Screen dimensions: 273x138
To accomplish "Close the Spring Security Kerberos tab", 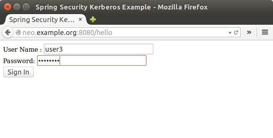I will 80,19.
